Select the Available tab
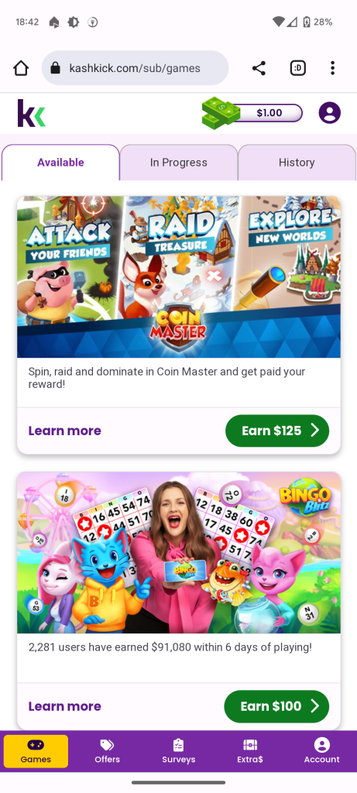Viewport: 357px width, 793px height. point(60,163)
